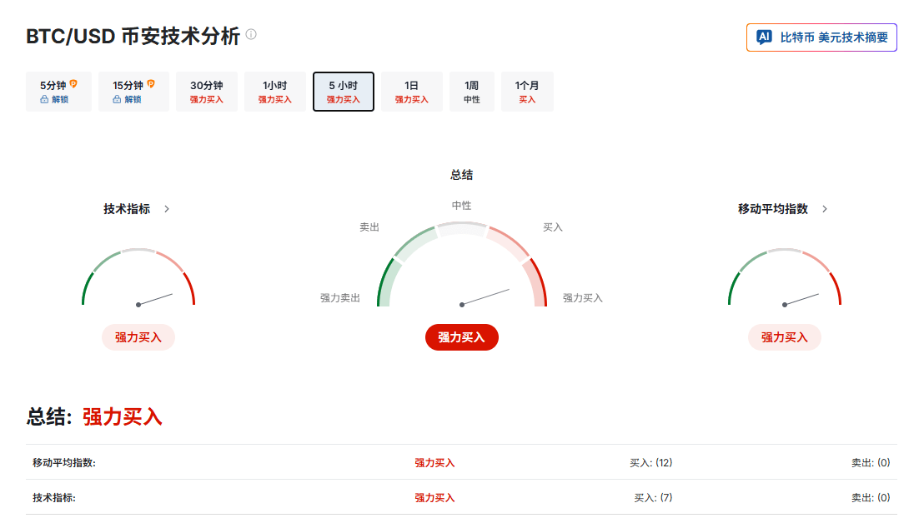The width and height of the screenshot is (924, 523).
Task: Select the 15分钟 timeframe tab
Action: [133, 92]
